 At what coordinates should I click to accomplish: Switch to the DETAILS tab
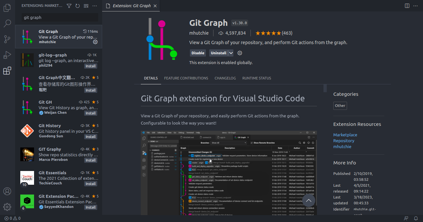point(151,78)
